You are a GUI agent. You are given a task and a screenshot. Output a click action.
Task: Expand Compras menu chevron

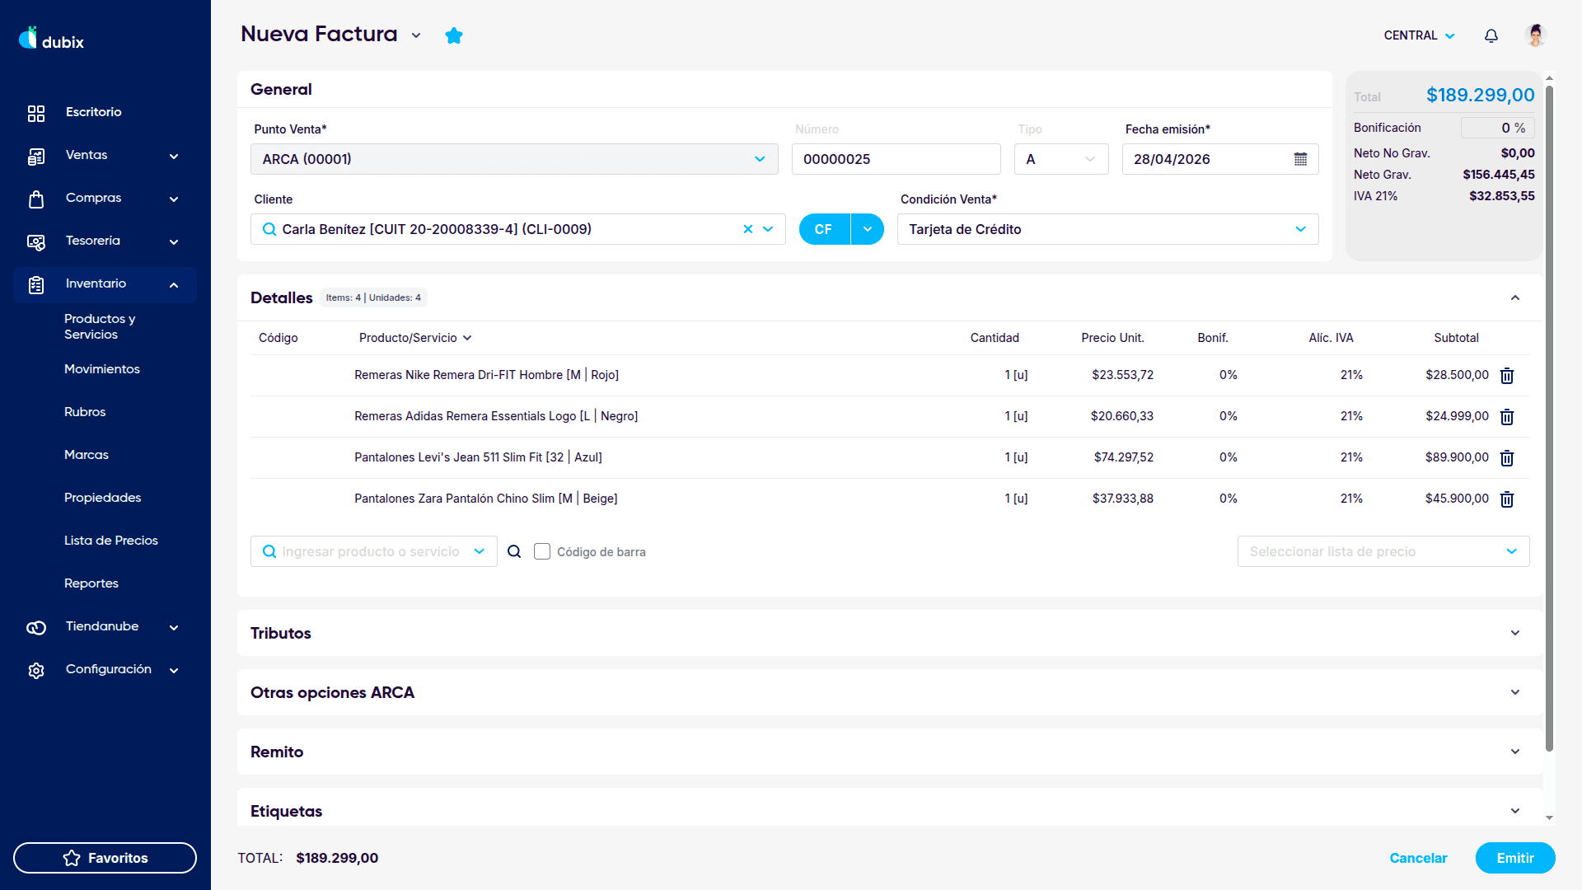174,199
